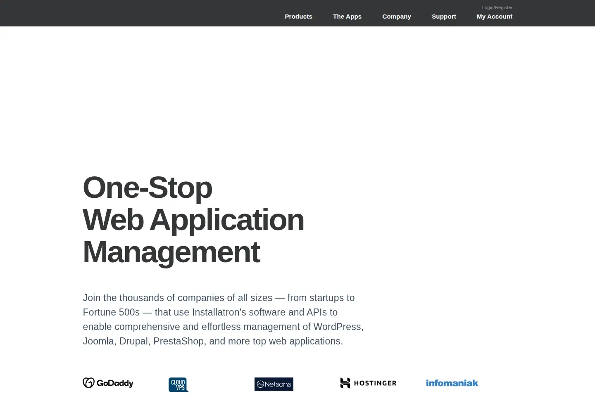595x413 pixels.
Task: Click the "One-Stop Web Application Management" heading
Action: 193,220
